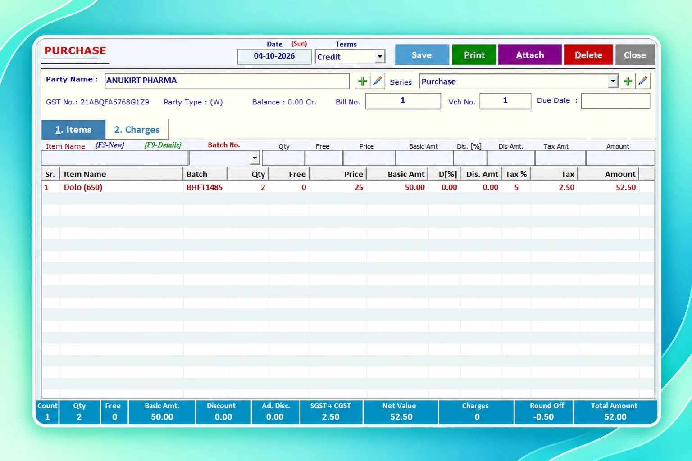
Task: Click the gray Close button
Action: (635, 55)
